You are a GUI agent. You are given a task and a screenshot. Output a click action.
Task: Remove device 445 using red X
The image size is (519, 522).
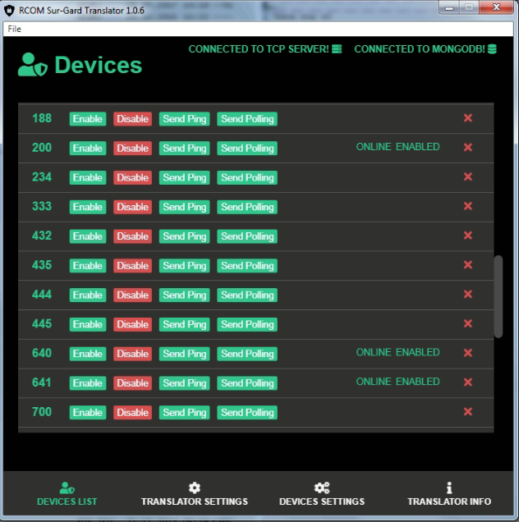[468, 323]
